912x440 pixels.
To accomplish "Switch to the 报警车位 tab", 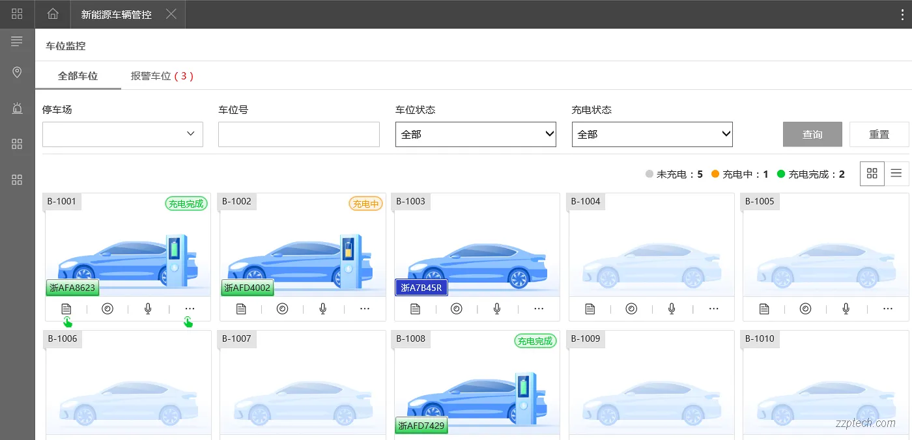I will pos(161,76).
